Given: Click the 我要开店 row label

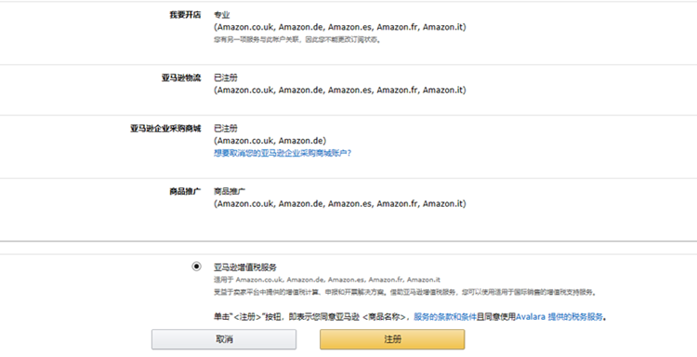Looking at the screenshot, I should pyautogui.click(x=185, y=15).
